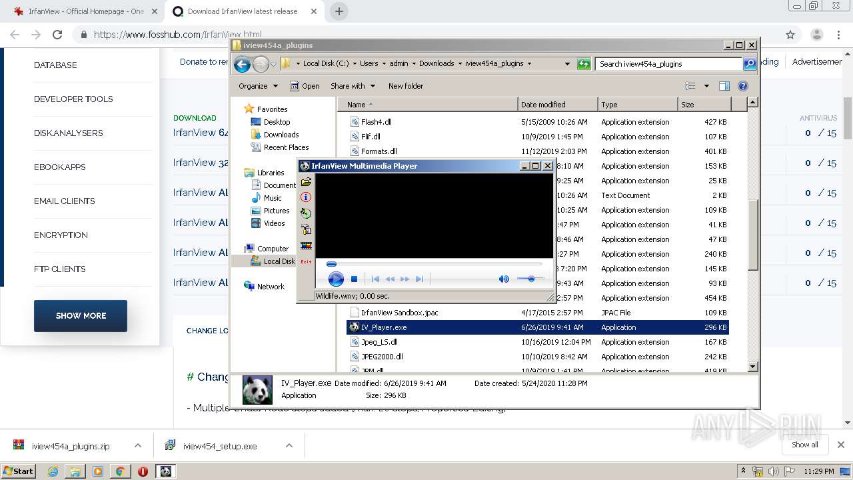This screenshot has height=480, width=853.
Task: Open the settings tools icon in player sidebar
Action: point(306,229)
